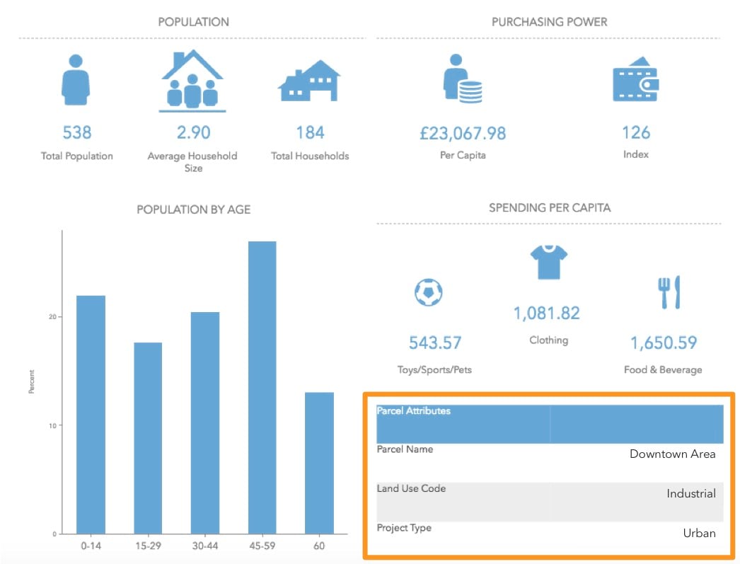
Task: Click the Per Capita label
Action: 463,155
